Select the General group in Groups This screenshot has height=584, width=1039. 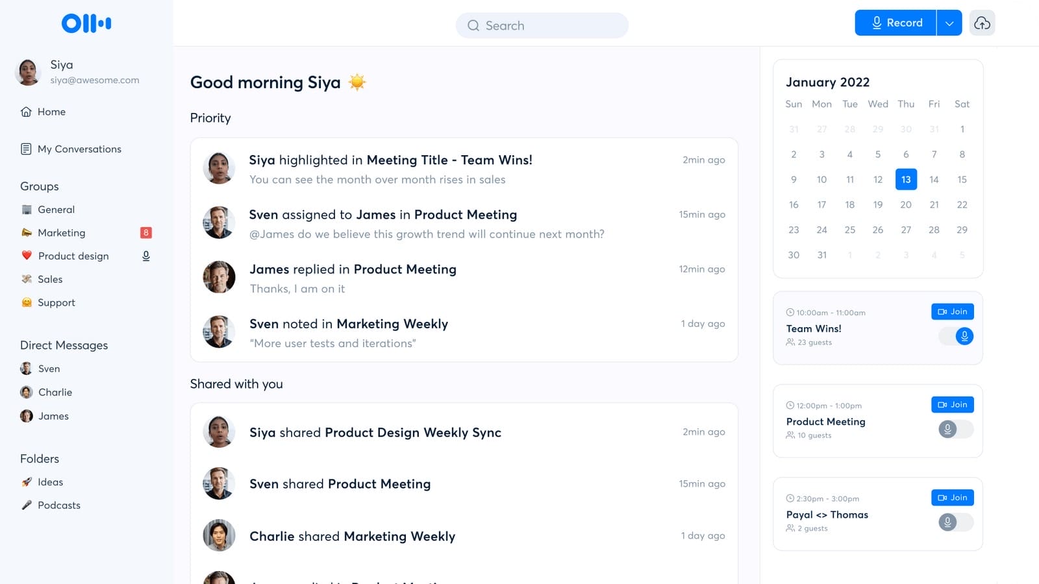tap(56, 209)
